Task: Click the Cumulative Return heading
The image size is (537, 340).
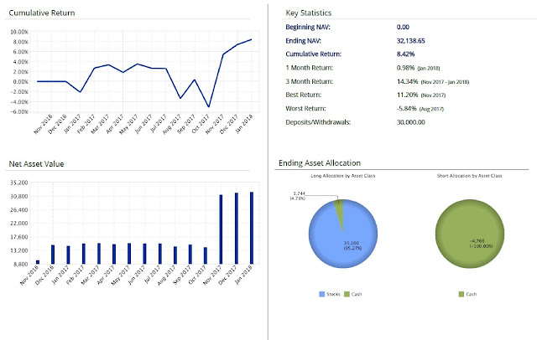Action: tap(42, 13)
